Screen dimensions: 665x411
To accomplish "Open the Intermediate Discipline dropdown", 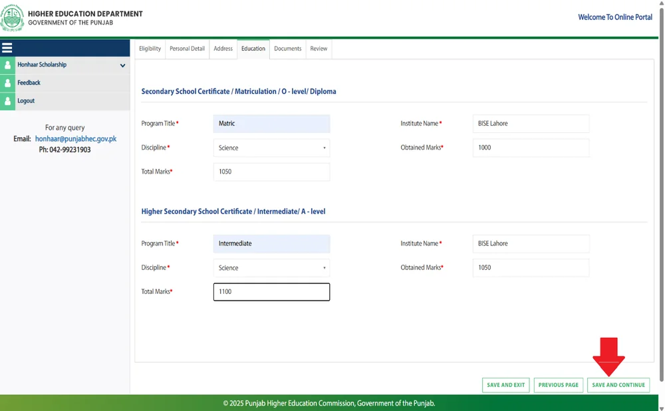I will pyautogui.click(x=271, y=267).
